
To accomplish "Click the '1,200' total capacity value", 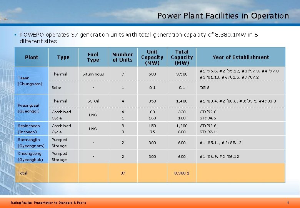I will pos(182,126).
